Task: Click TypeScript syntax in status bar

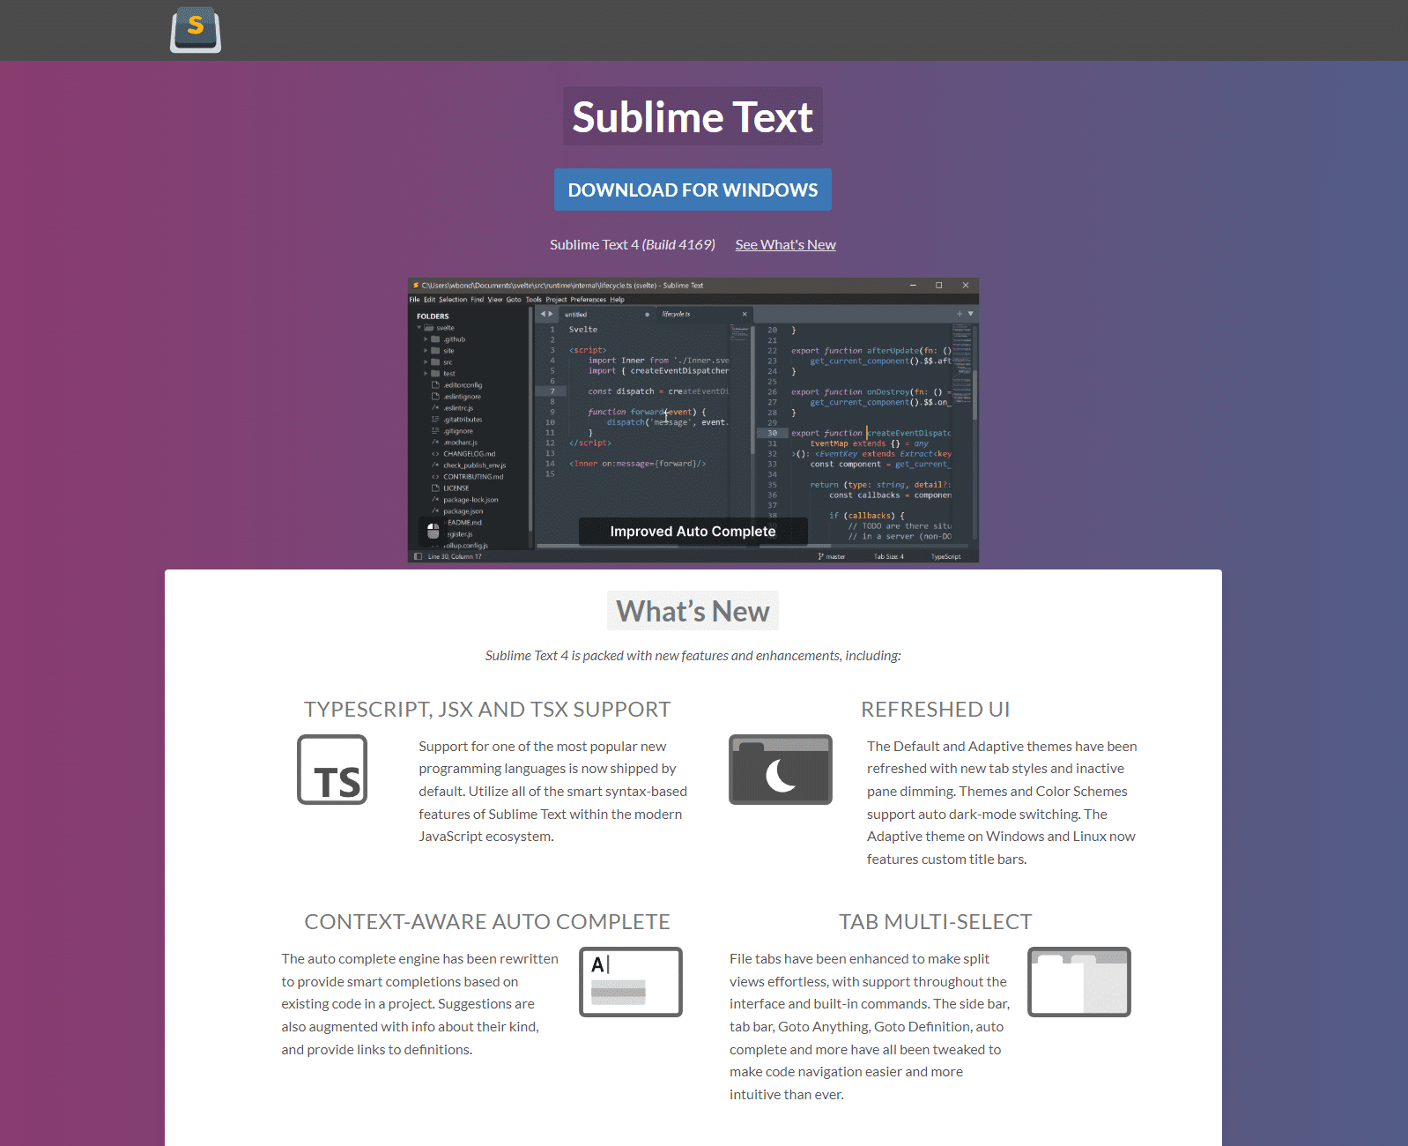Action: [x=946, y=556]
